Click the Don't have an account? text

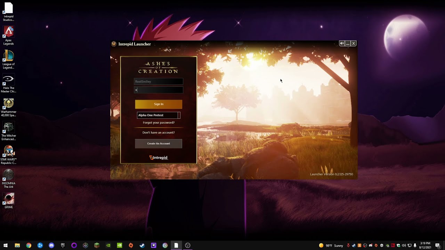click(x=159, y=133)
